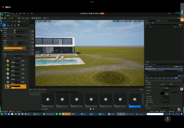Click the orange upload icon on right edge
Image resolution: width=184 pixels, height=128 pixels.
(182, 20)
